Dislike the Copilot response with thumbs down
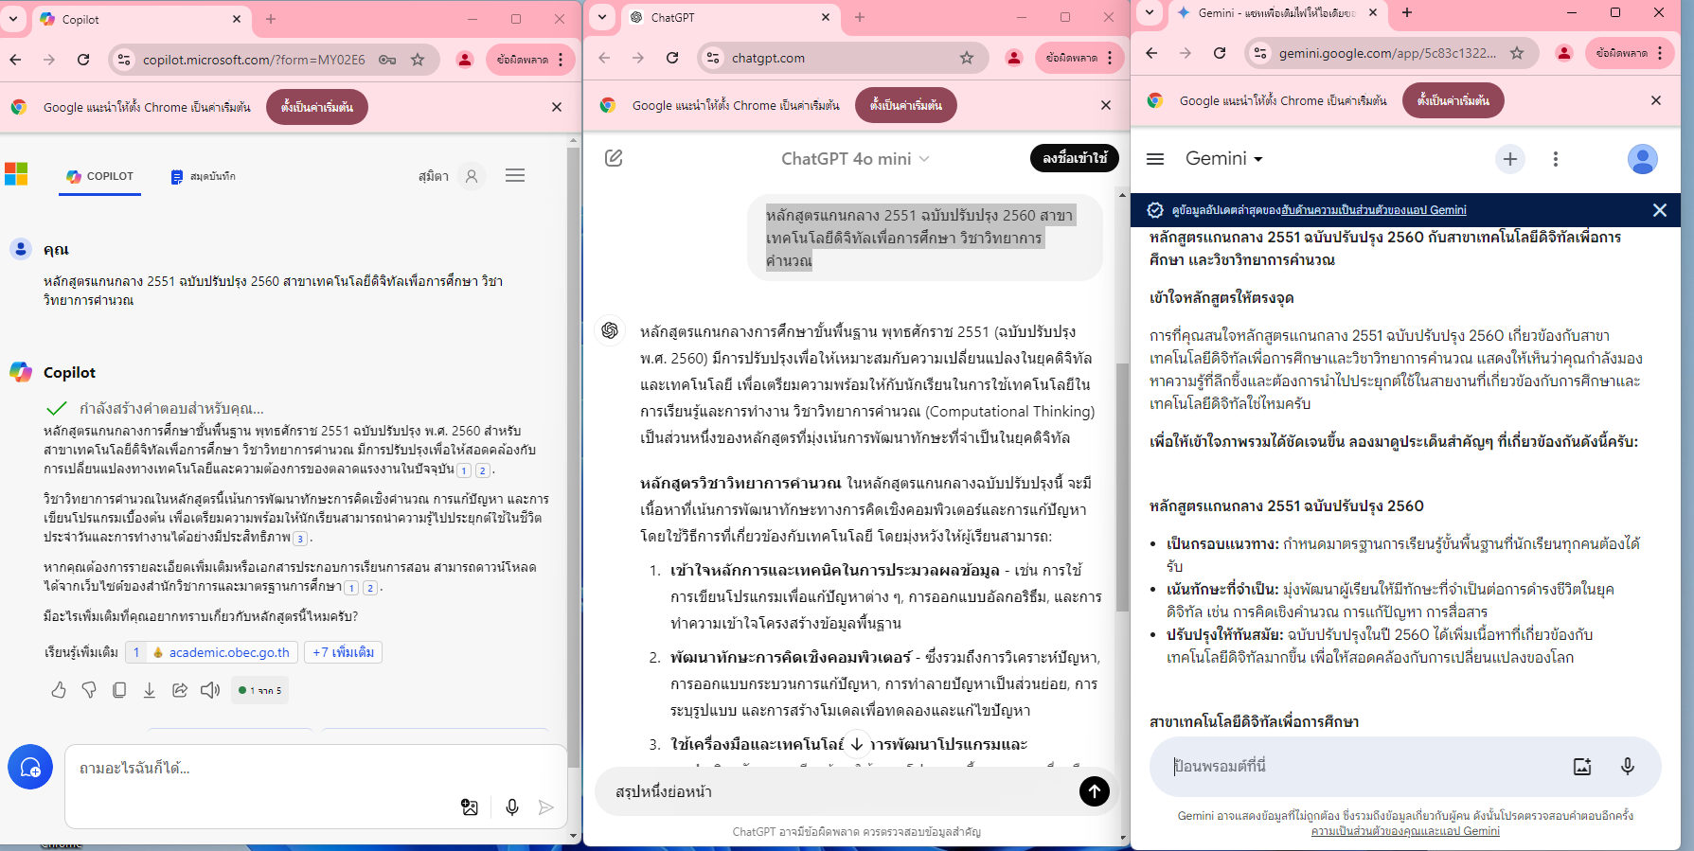The height and width of the screenshot is (851, 1694). tap(89, 690)
